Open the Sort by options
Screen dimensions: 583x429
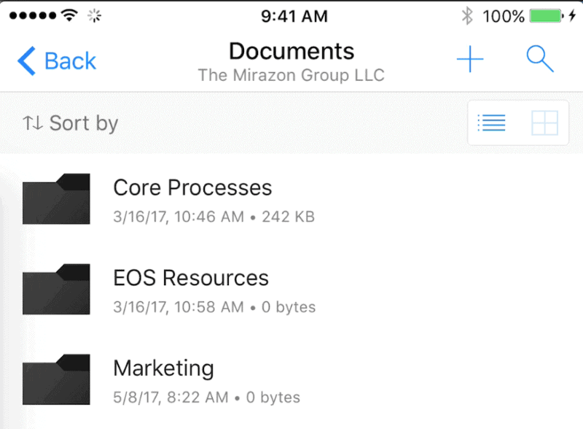tap(69, 123)
